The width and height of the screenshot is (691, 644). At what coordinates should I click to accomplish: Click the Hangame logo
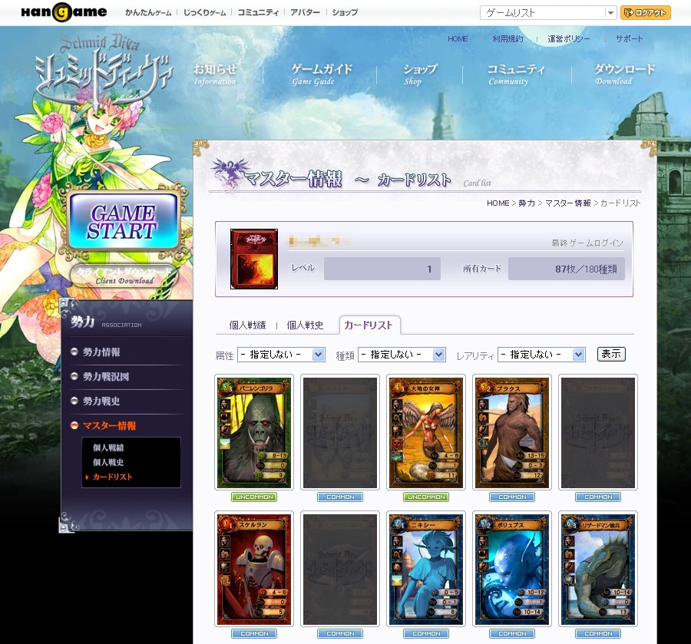(64, 12)
